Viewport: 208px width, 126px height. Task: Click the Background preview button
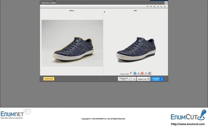coord(125,79)
